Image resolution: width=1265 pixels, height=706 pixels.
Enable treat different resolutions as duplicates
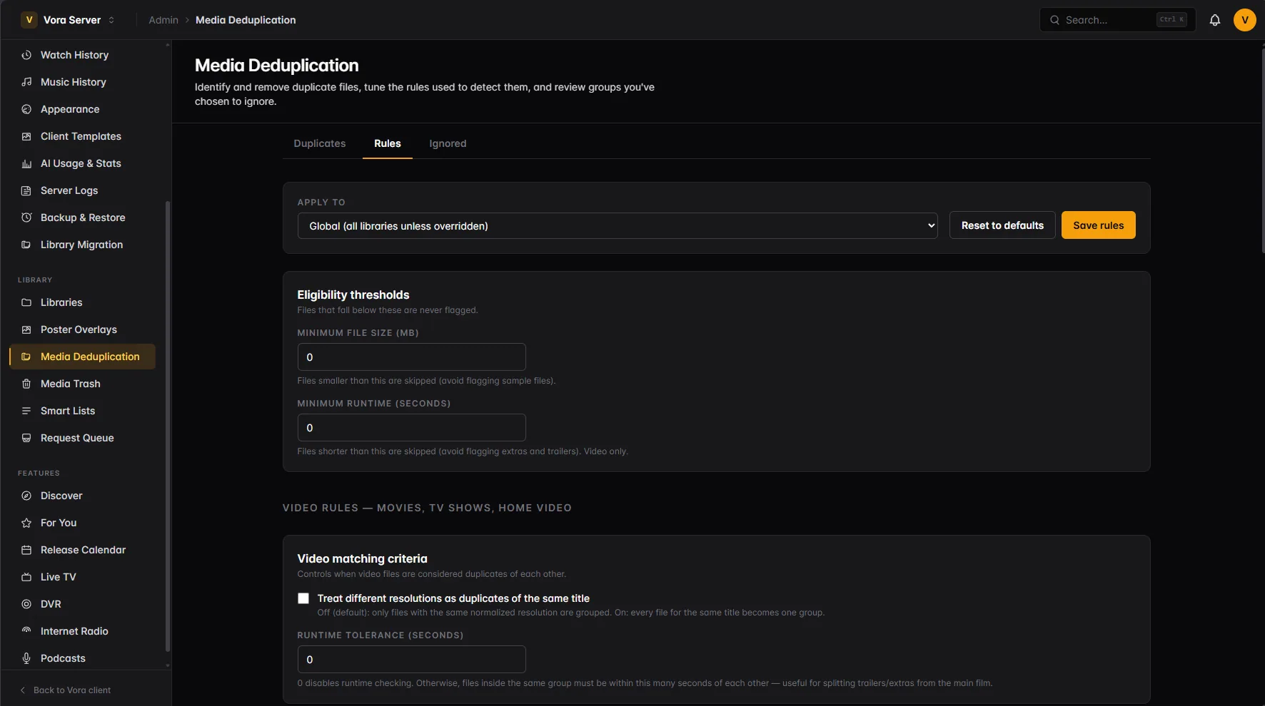(x=303, y=598)
